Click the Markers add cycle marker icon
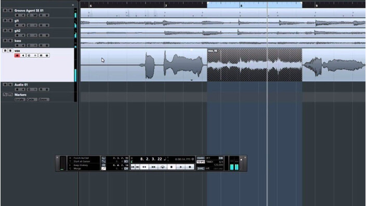Screen dimensions: 366x206 coord(10,95)
